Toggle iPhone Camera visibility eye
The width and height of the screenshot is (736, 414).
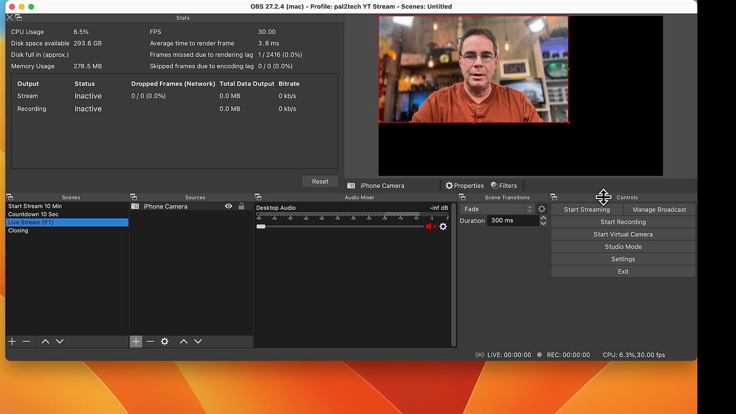click(228, 206)
